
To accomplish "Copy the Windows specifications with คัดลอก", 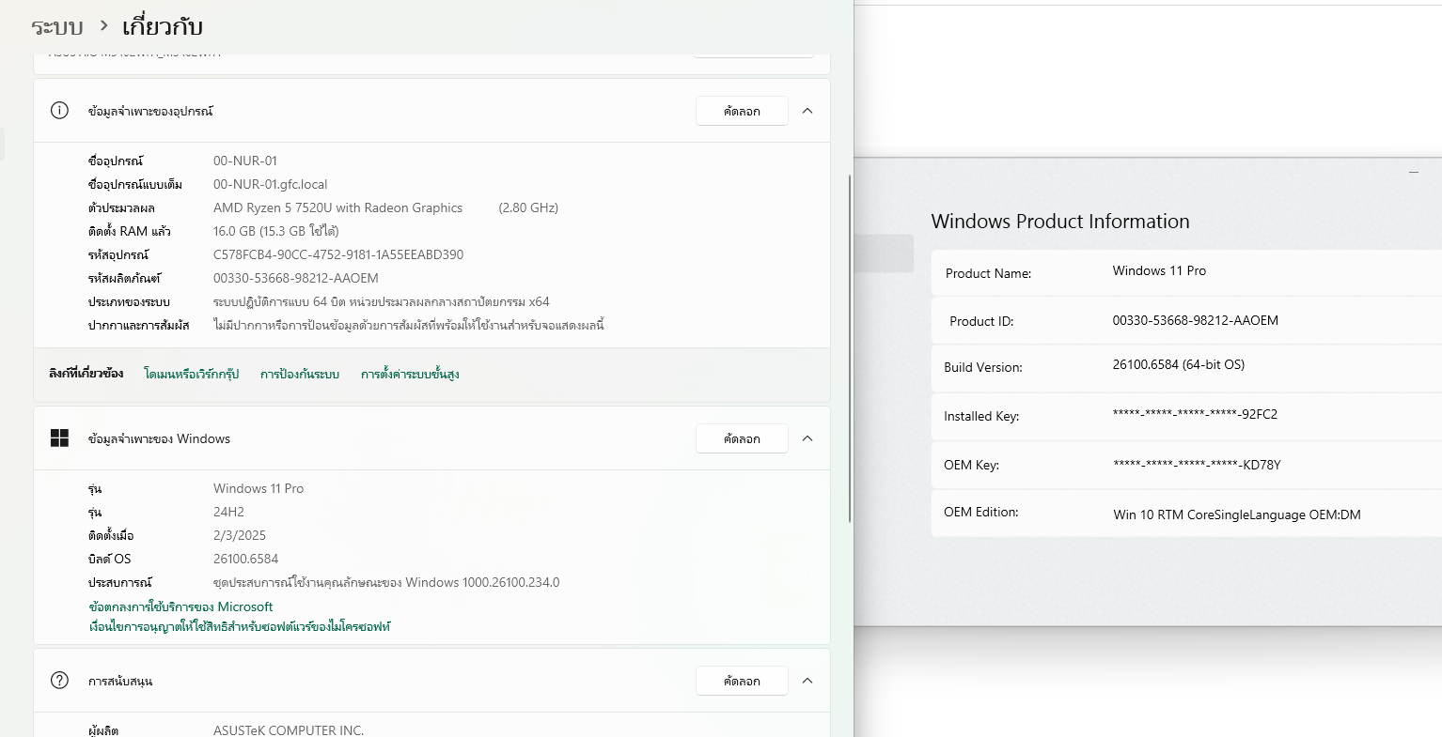I will 742,438.
